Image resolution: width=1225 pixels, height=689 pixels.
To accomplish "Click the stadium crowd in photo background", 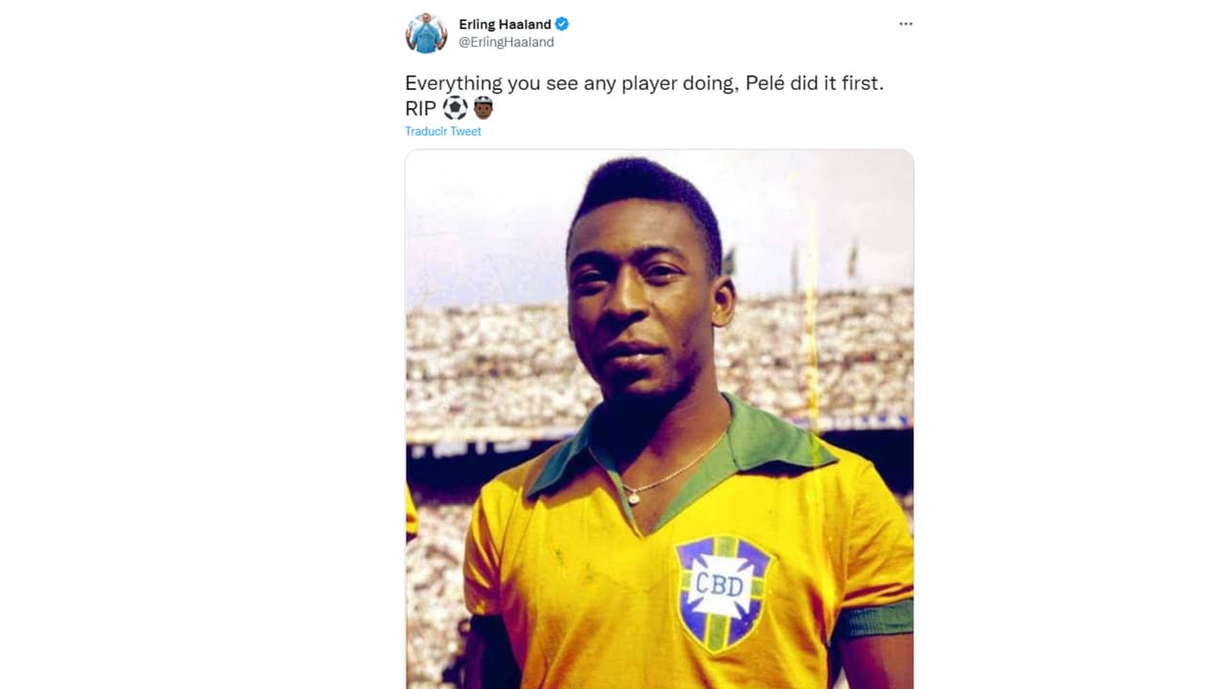I will pos(479,364).
